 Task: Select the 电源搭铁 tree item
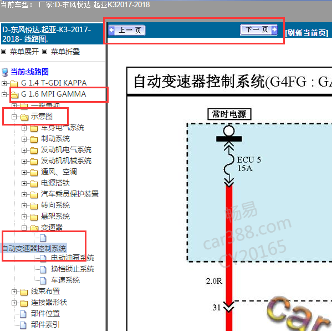point(55,183)
